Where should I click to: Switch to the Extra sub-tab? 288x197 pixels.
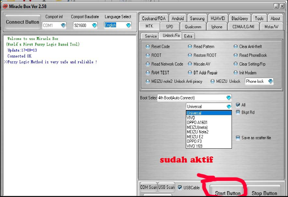tap(188, 36)
